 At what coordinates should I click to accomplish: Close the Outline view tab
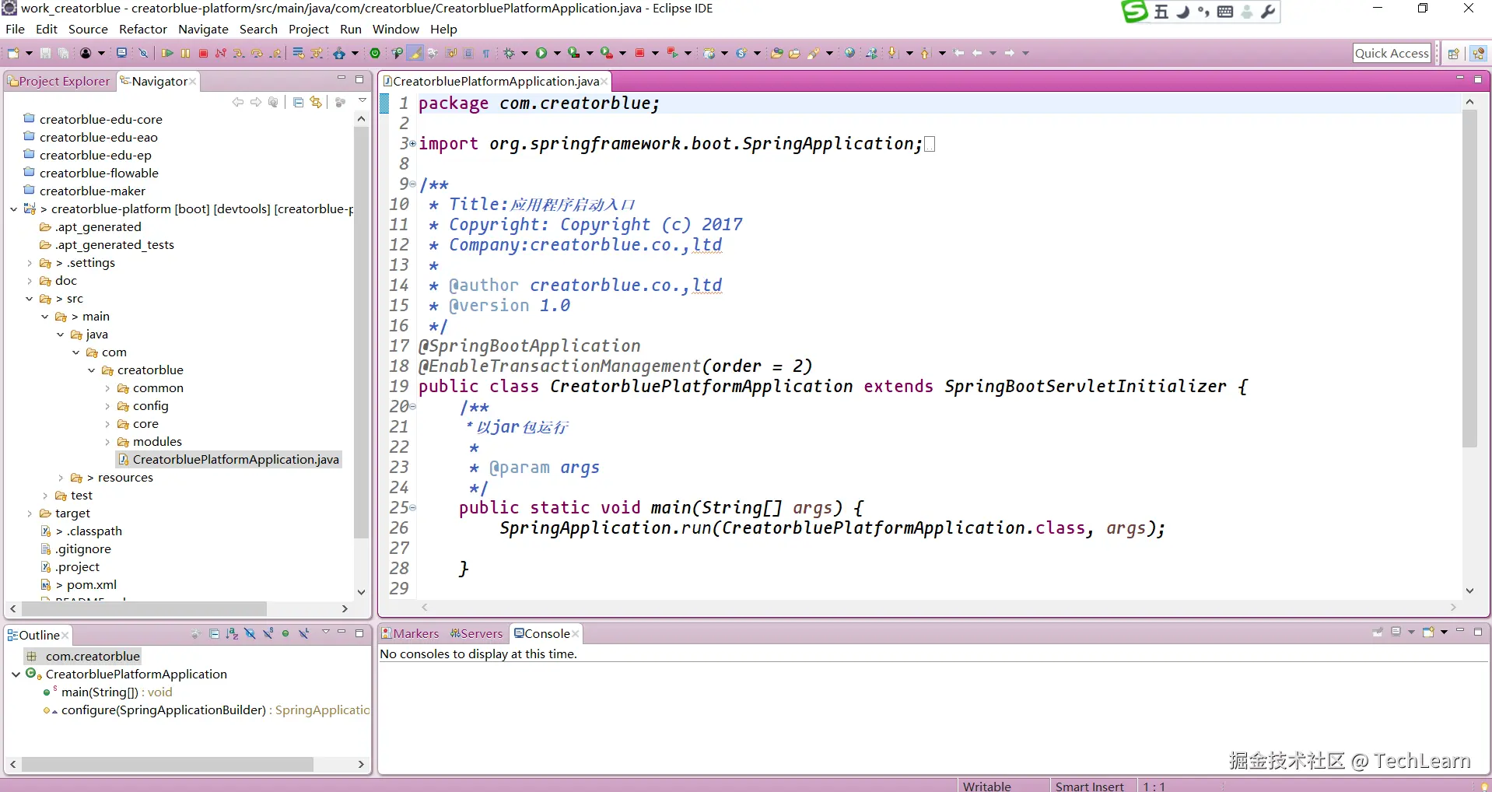(x=65, y=635)
